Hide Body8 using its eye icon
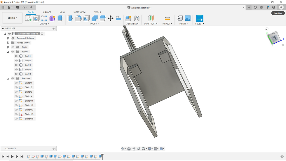The image size is (286, 161). pos(16,74)
